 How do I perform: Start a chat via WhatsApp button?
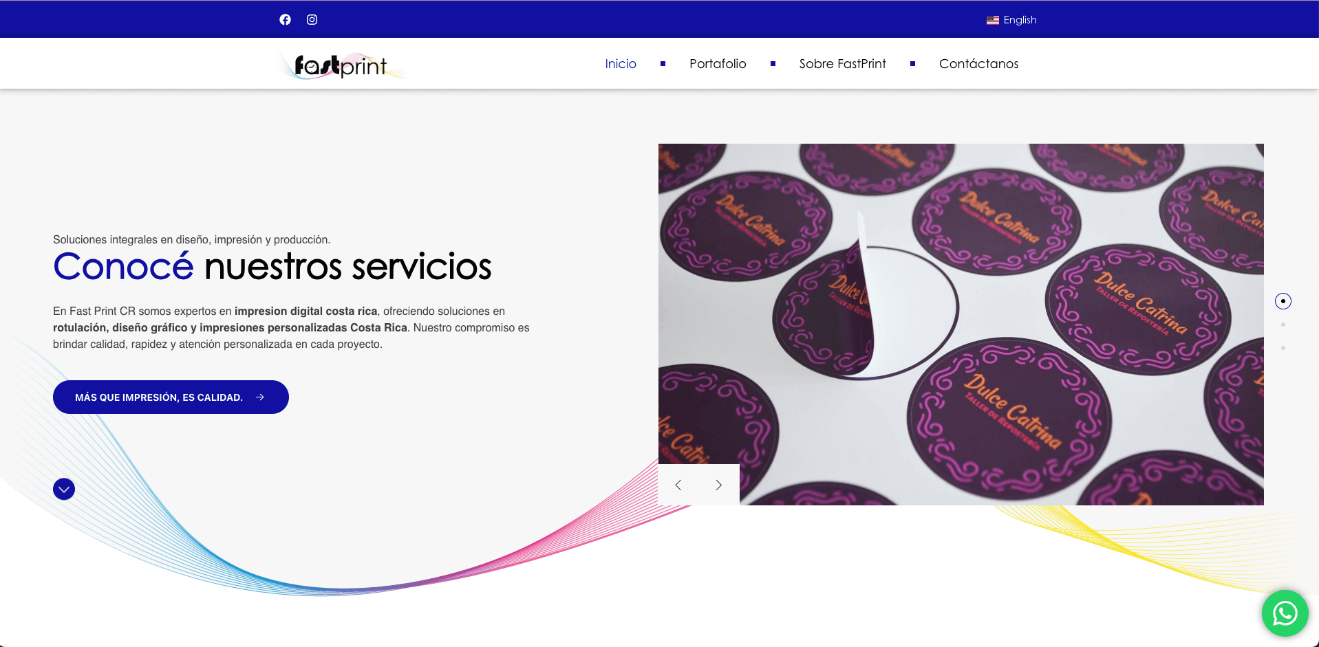point(1285,613)
